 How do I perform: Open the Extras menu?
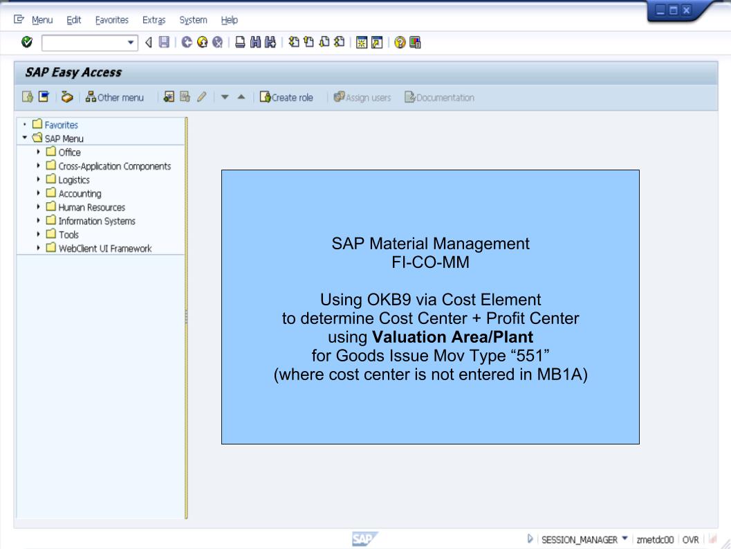tap(153, 20)
